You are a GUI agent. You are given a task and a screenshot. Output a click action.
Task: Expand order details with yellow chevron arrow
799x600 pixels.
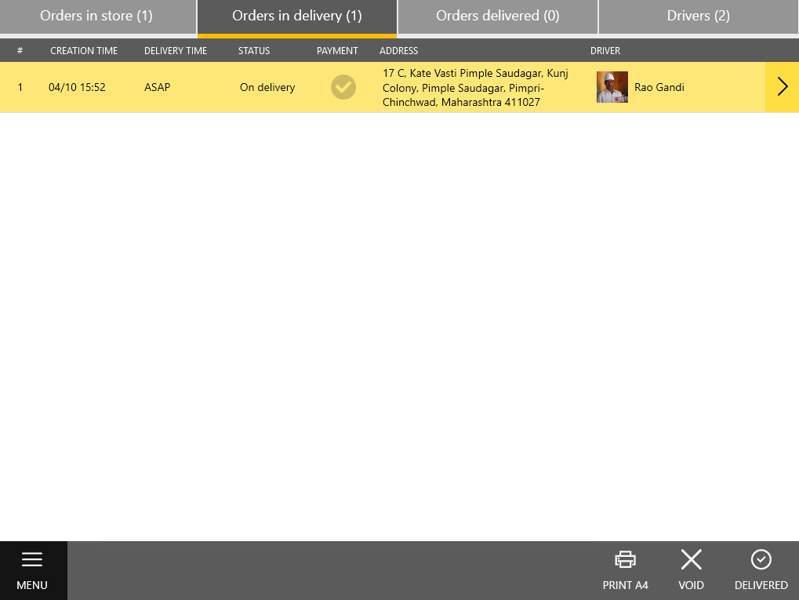pos(782,87)
